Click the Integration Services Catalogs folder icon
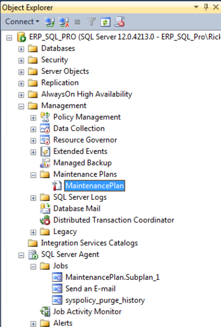The width and height of the screenshot is (221, 327). tap(33, 243)
